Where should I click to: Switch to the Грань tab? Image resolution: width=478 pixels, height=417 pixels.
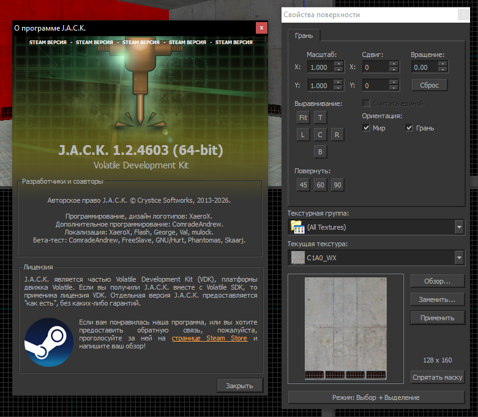coord(304,36)
